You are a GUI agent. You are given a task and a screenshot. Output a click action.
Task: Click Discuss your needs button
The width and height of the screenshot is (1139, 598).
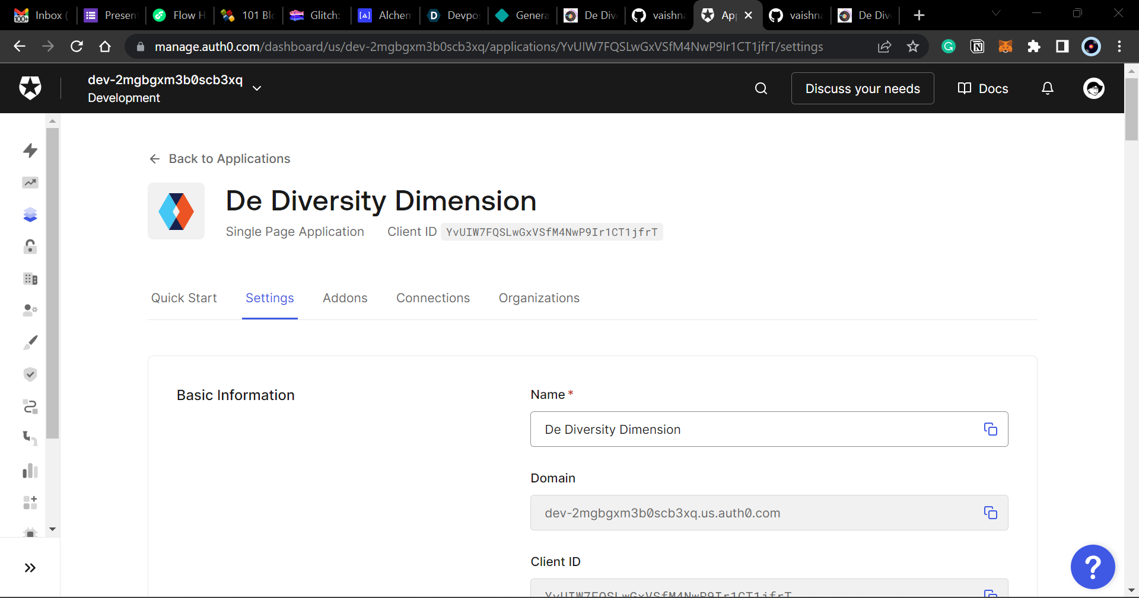click(x=862, y=88)
